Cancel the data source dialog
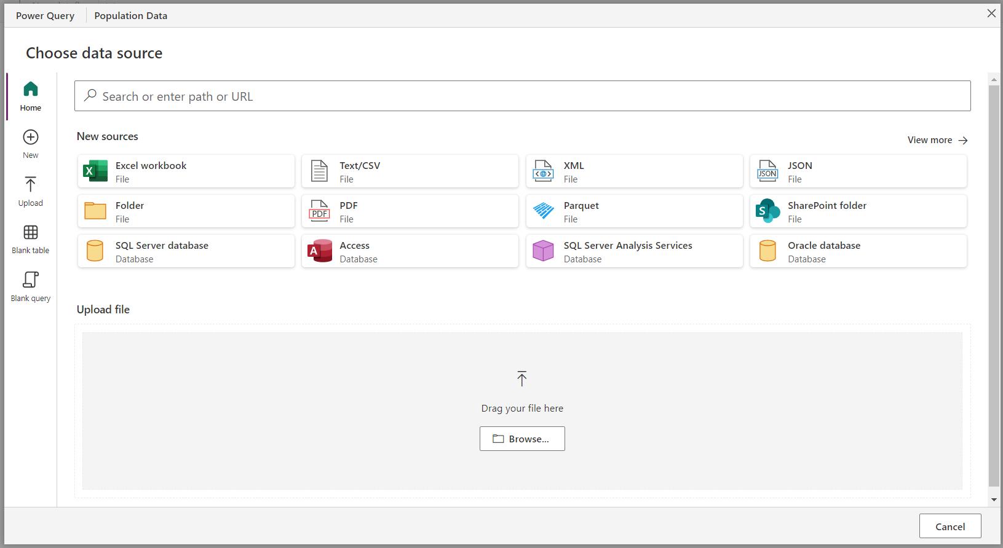Screen dimensions: 1003x548 950,526
